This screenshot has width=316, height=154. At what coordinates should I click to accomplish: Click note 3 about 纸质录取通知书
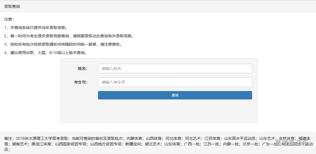pyautogui.click(x=63, y=45)
